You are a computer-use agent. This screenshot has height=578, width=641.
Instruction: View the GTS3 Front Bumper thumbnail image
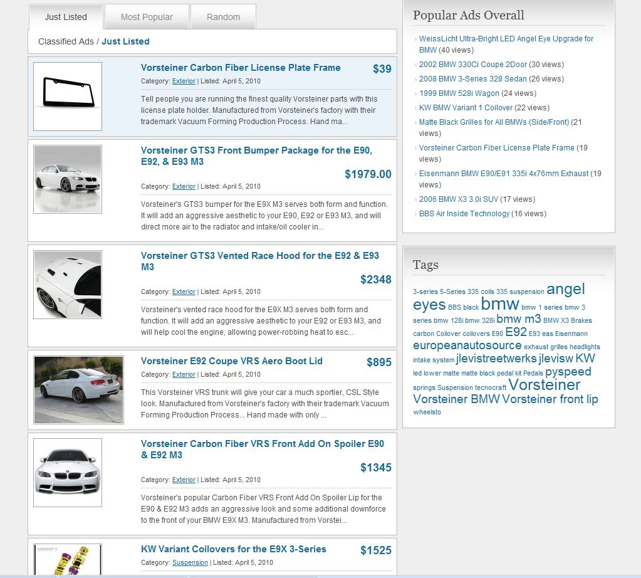click(68, 179)
